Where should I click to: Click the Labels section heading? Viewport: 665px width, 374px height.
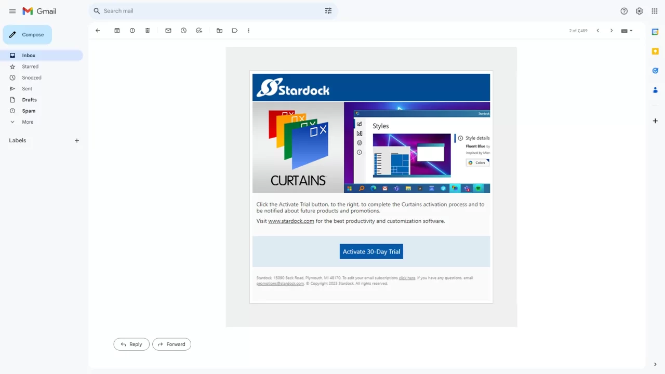(x=18, y=141)
